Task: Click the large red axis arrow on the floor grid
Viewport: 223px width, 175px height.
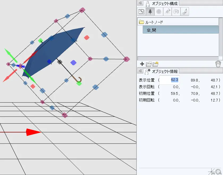Action: [x=34, y=132]
